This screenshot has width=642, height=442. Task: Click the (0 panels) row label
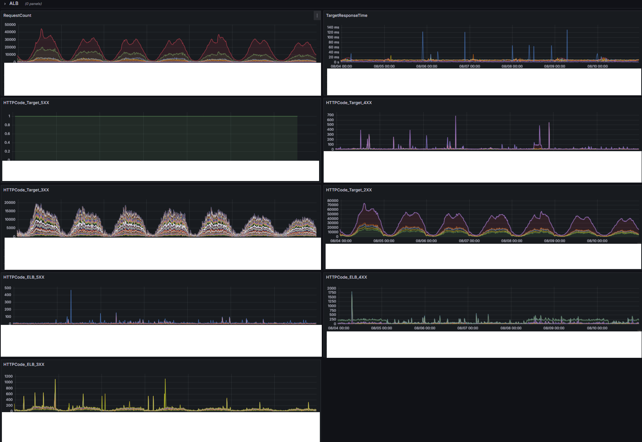[x=33, y=3]
